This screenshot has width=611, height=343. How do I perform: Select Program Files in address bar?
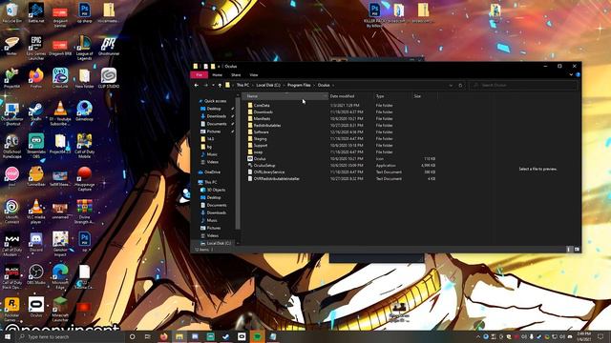tap(299, 85)
